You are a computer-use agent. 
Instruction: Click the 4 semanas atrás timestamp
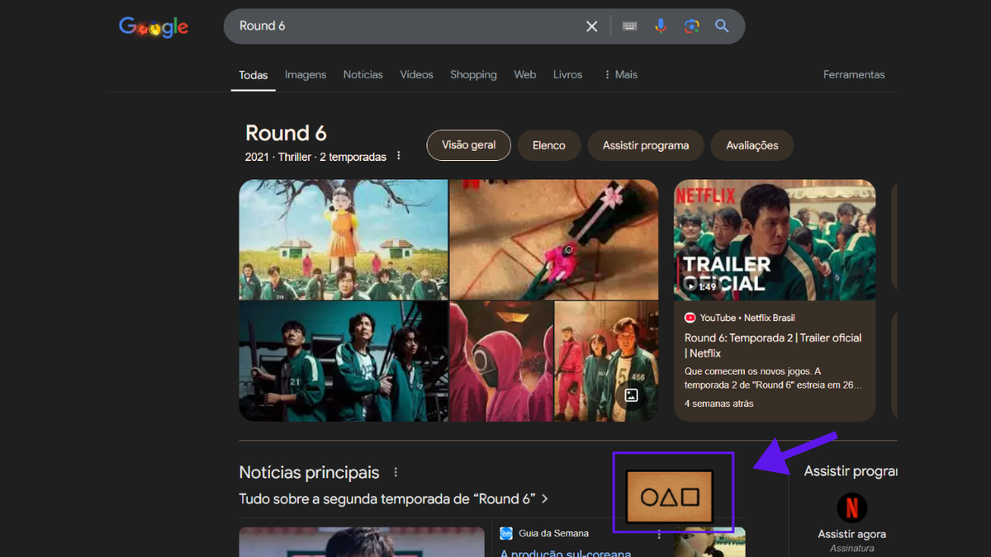[x=719, y=404]
